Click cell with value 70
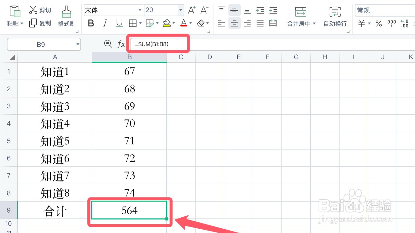 click(x=129, y=123)
